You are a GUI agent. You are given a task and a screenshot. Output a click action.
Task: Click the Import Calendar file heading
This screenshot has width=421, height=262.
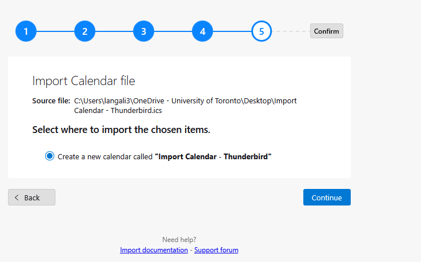[83, 80]
